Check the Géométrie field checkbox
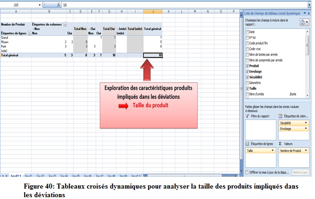The image size is (315, 199). [x=247, y=83]
